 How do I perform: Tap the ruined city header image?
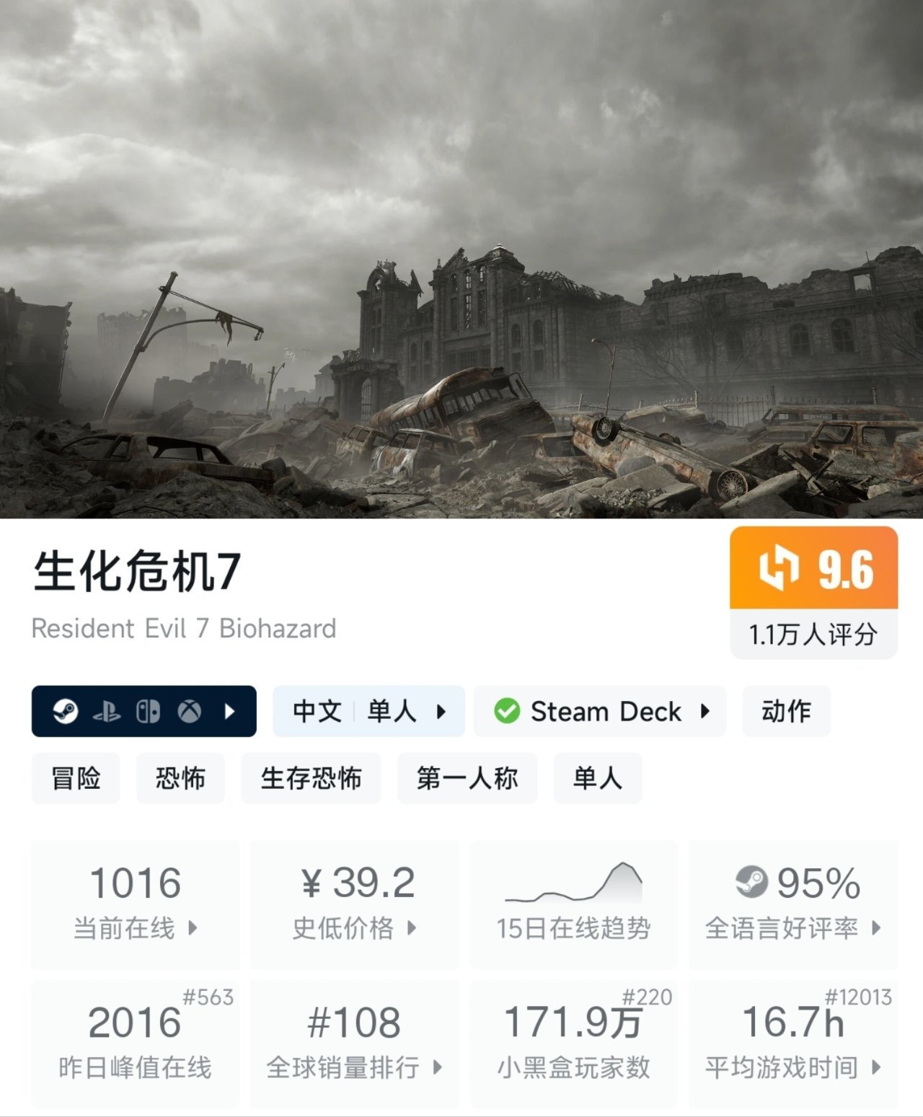pyautogui.click(x=461, y=259)
